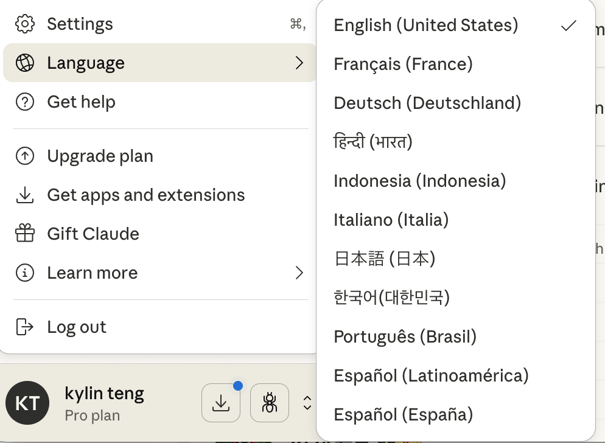Select Deutsch (Deutschland) from language list
The width and height of the screenshot is (605, 443).
click(427, 103)
